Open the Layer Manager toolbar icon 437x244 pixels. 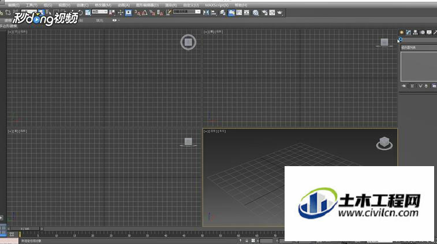pos(222,13)
